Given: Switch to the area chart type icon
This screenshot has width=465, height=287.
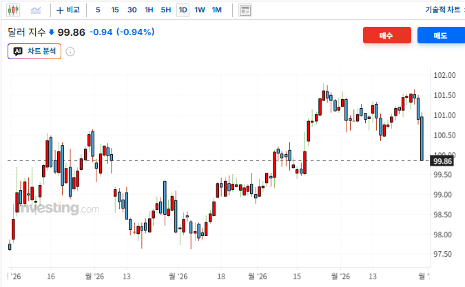Looking at the screenshot, I should click(36, 10).
